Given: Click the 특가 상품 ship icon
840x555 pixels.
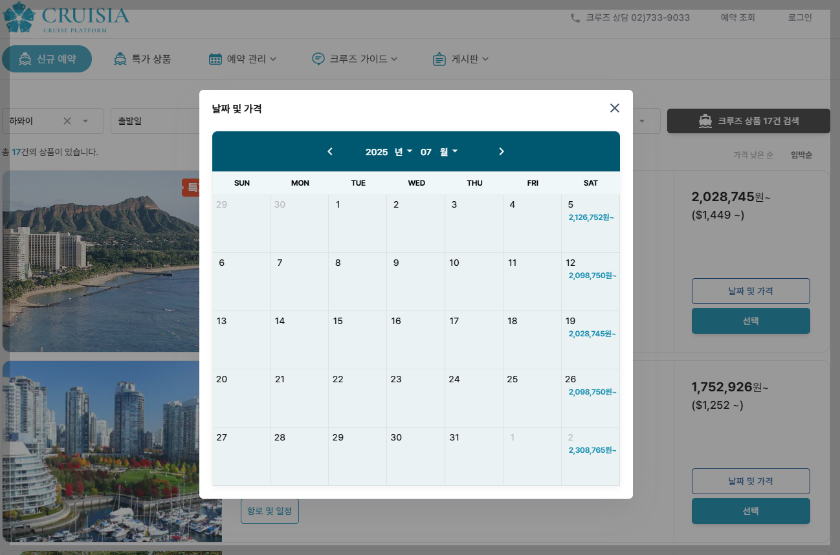Looking at the screenshot, I should [x=120, y=59].
